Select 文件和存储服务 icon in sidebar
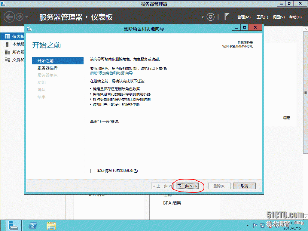This screenshot has height=231, width=308. [x=8, y=60]
